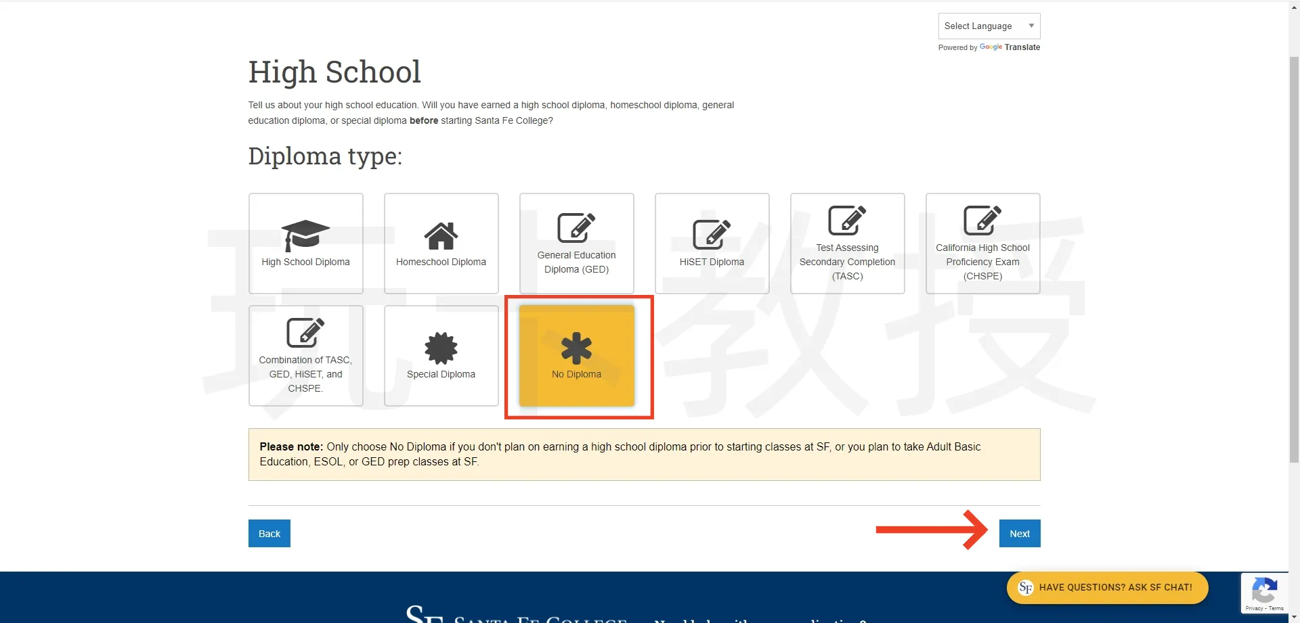The width and height of the screenshot is (1300, 623).
Task: Click the Santa Fe College footer logo
Action: pos(515,616)
